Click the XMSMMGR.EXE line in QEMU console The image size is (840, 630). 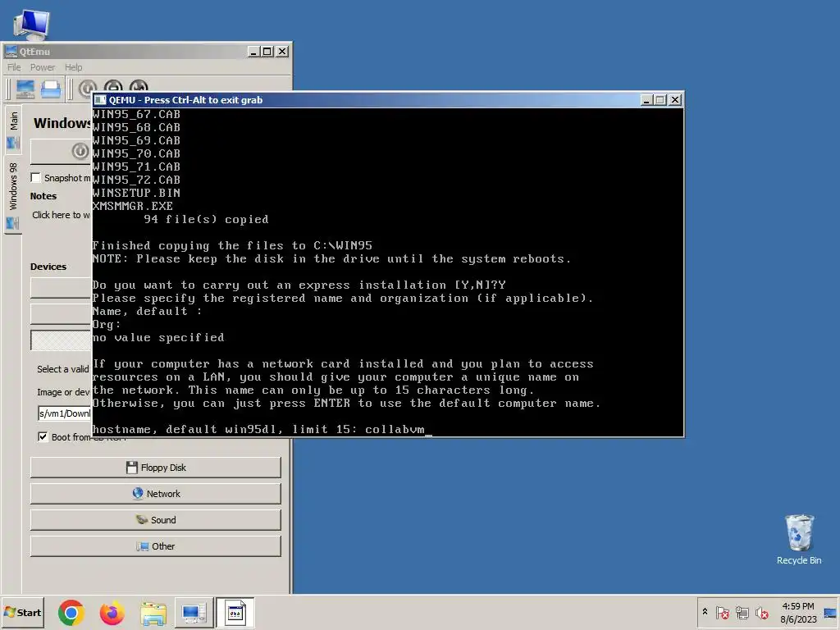tap(132, 206)
